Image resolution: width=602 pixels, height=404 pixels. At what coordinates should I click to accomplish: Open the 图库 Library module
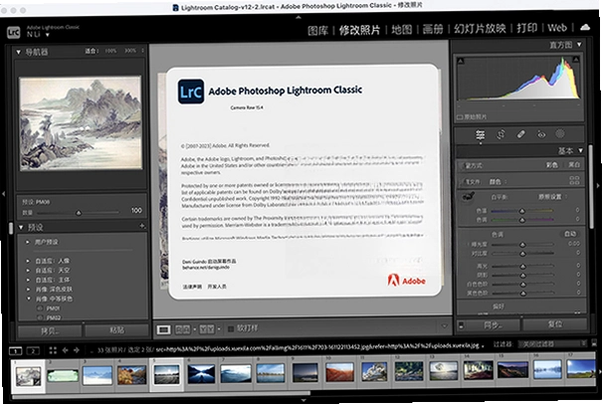pos(317,30)
